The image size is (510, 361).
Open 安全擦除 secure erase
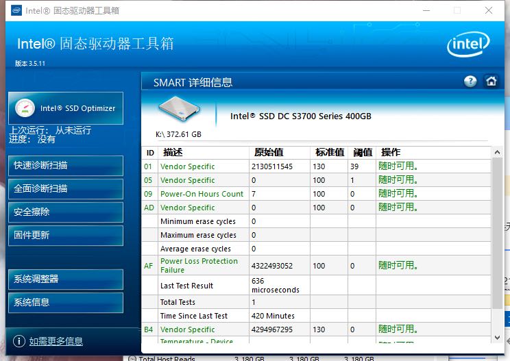click(x=66, y=212)
